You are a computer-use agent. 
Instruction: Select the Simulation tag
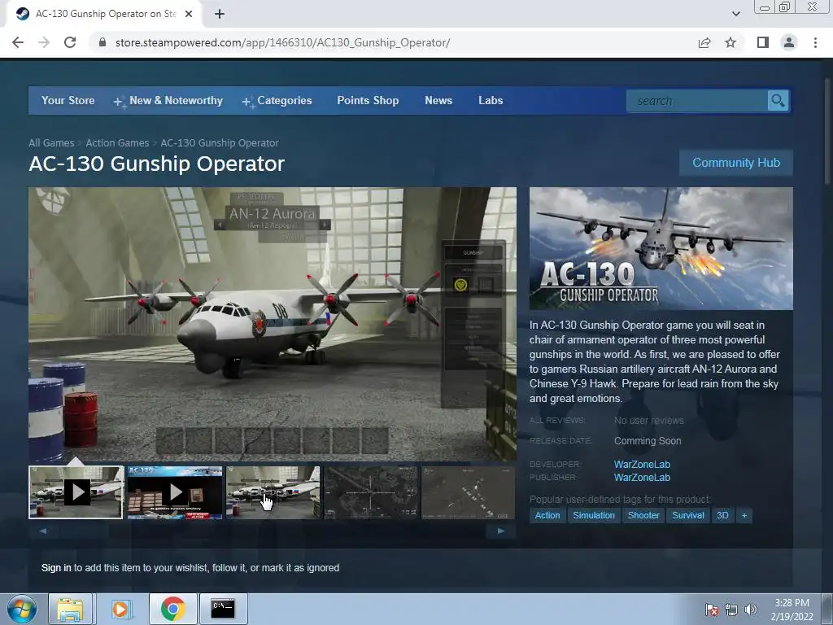pos(593,515)
